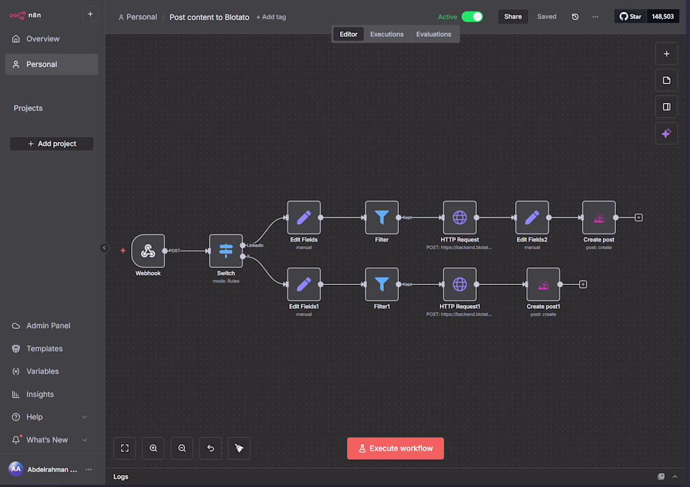Open Personal in sidebar

coord(51,64)
